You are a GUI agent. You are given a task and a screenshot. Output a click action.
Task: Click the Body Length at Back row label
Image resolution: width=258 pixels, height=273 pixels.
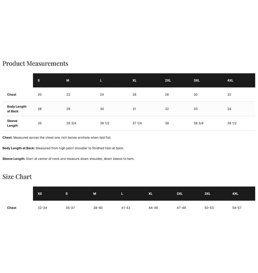tap(17, 109)
